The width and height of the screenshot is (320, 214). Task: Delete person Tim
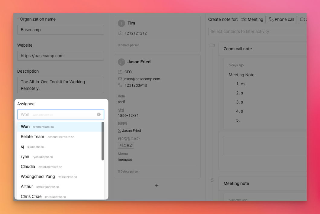(x=128, y=45)
